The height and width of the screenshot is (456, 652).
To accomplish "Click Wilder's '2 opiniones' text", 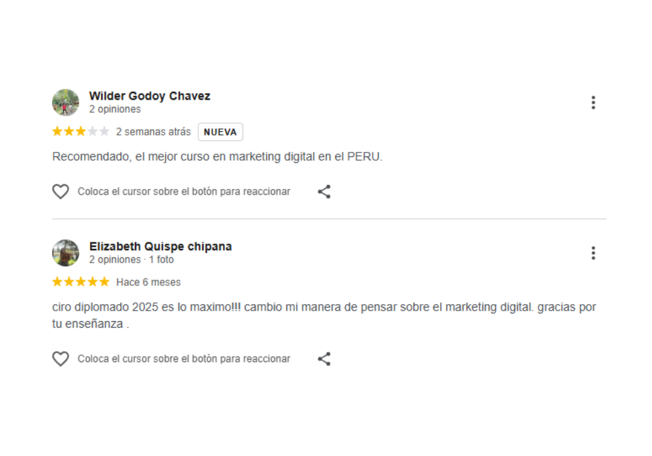I will (x=115, y=109).
